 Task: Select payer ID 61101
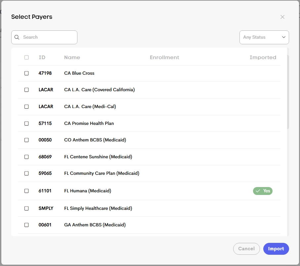tap(45, 191)
